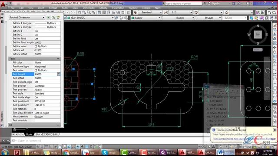This screenshot has height=156, width=278.
Task: Open the Modify menu
Action: [x=103, y=8]
